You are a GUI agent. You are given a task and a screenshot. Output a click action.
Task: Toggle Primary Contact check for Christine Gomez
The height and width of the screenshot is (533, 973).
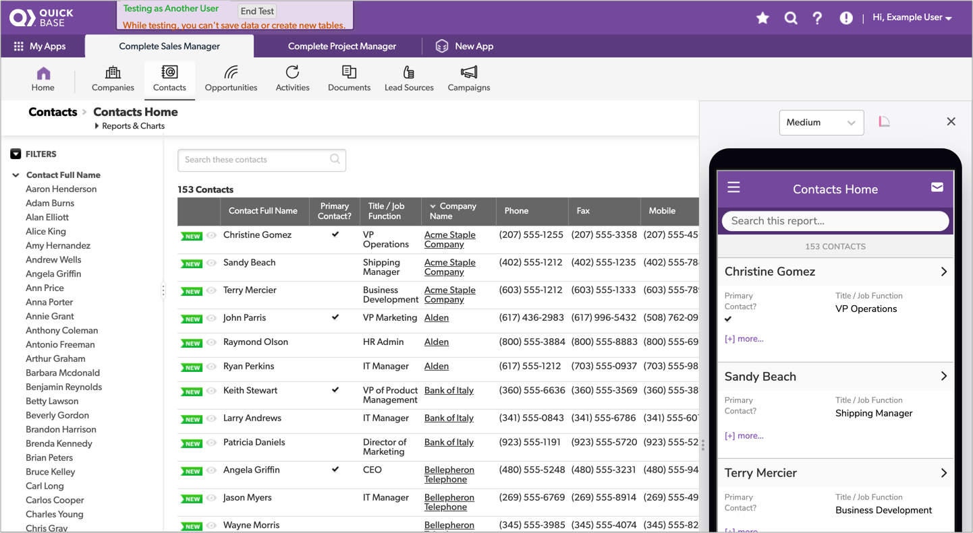click(x=335, y=234)
